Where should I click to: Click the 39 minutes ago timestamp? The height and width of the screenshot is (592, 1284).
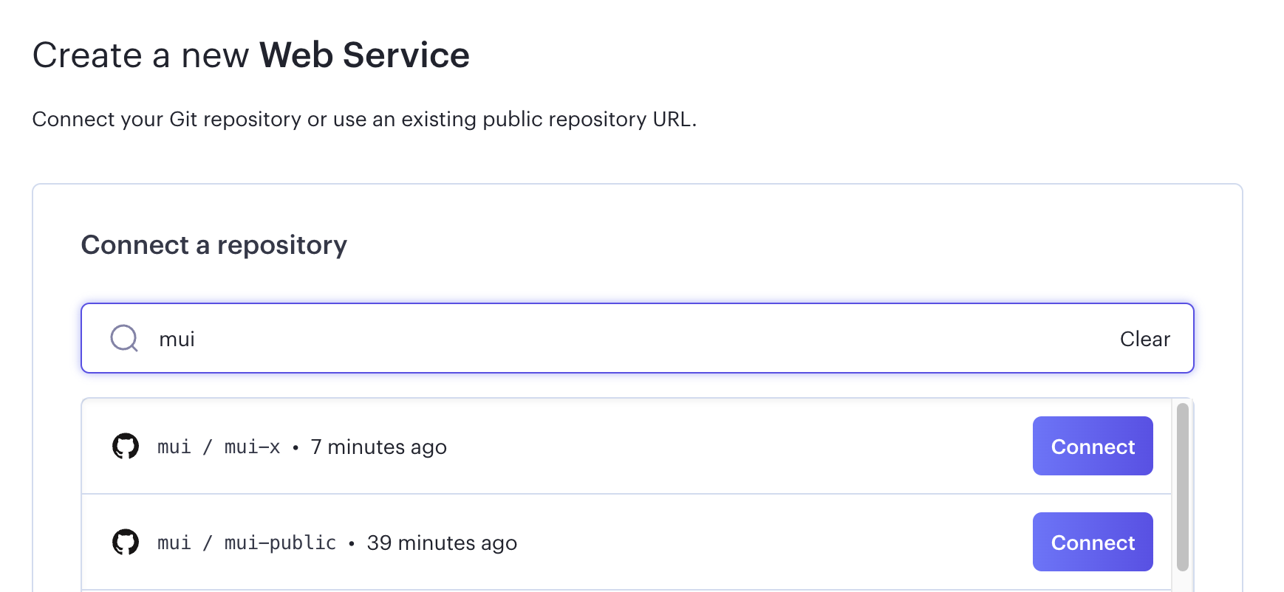click(442, 542)
